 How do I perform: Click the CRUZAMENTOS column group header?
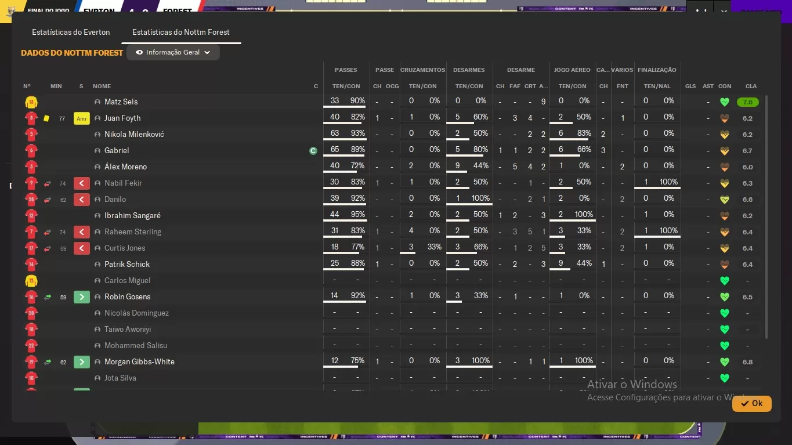pos(422,70)
